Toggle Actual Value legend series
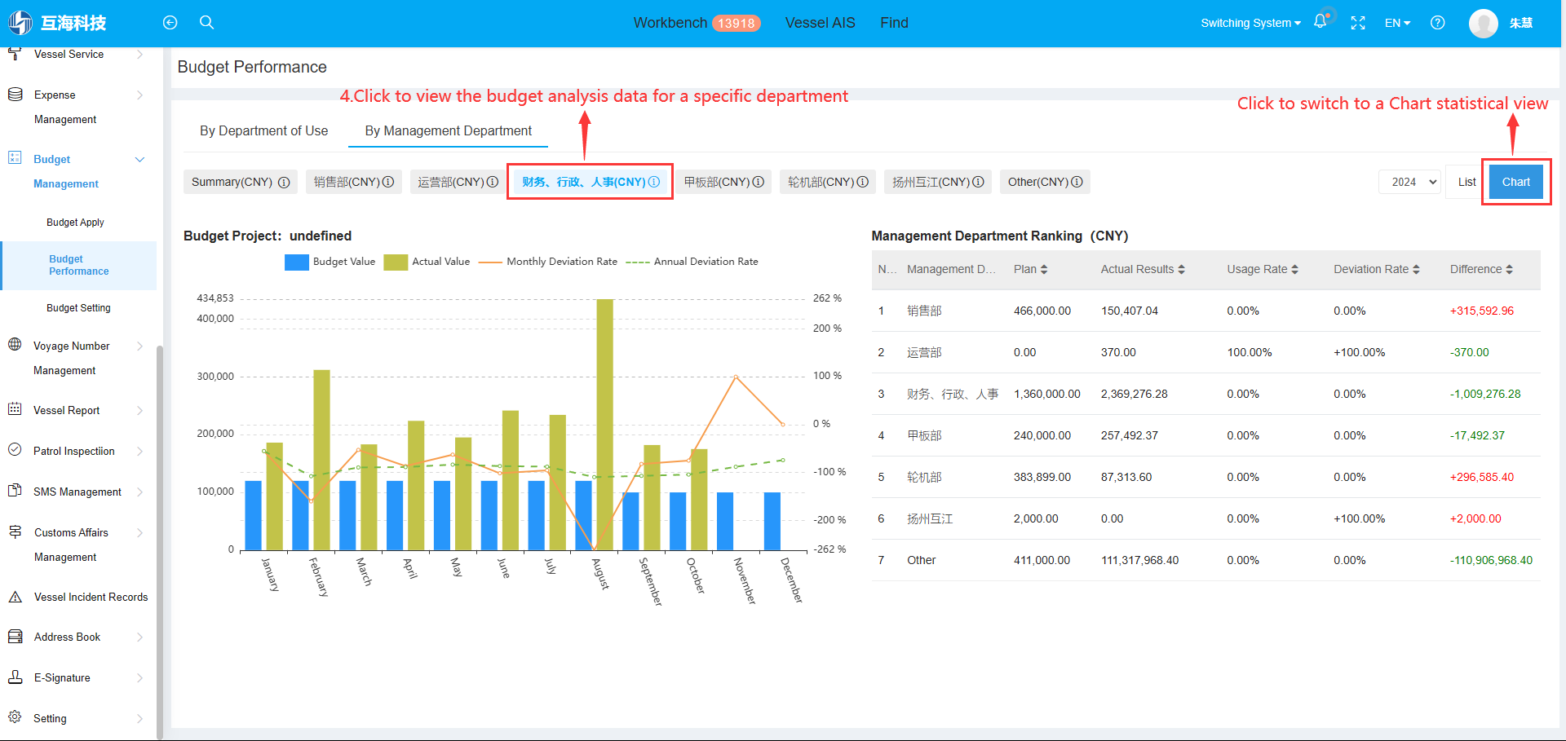The height and width of the screenshot is (741, 1566). click(x=427, y=262)
